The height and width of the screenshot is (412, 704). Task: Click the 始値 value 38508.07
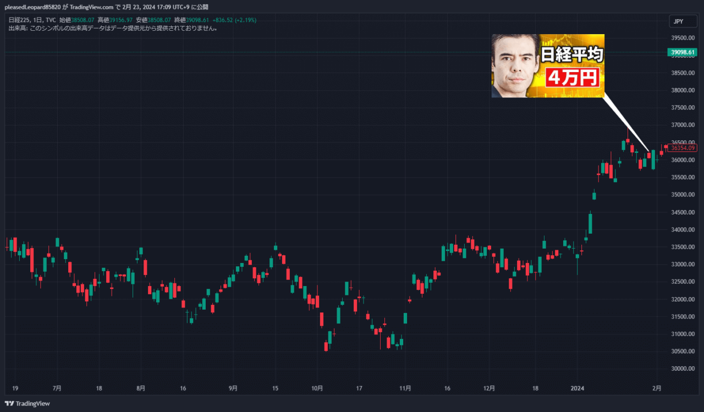point(81,19)
